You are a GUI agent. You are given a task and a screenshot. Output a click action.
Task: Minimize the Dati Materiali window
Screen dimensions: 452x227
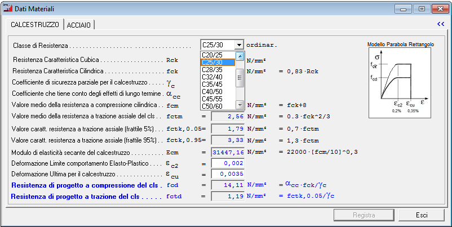403,9
